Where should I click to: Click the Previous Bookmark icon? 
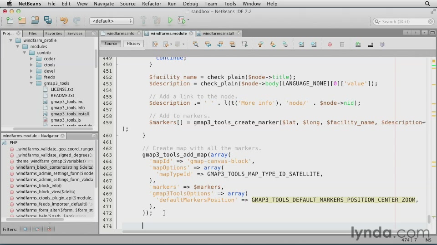(x=260, y=44)
